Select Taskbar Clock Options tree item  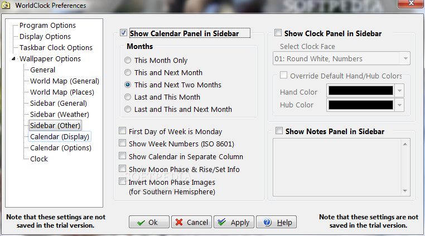(56, 48)
